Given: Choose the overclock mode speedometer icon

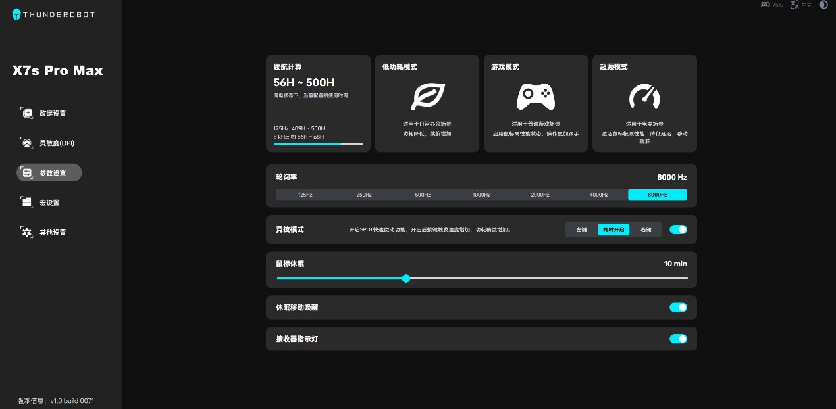Looking at the screenshot, I should [644, 97].
